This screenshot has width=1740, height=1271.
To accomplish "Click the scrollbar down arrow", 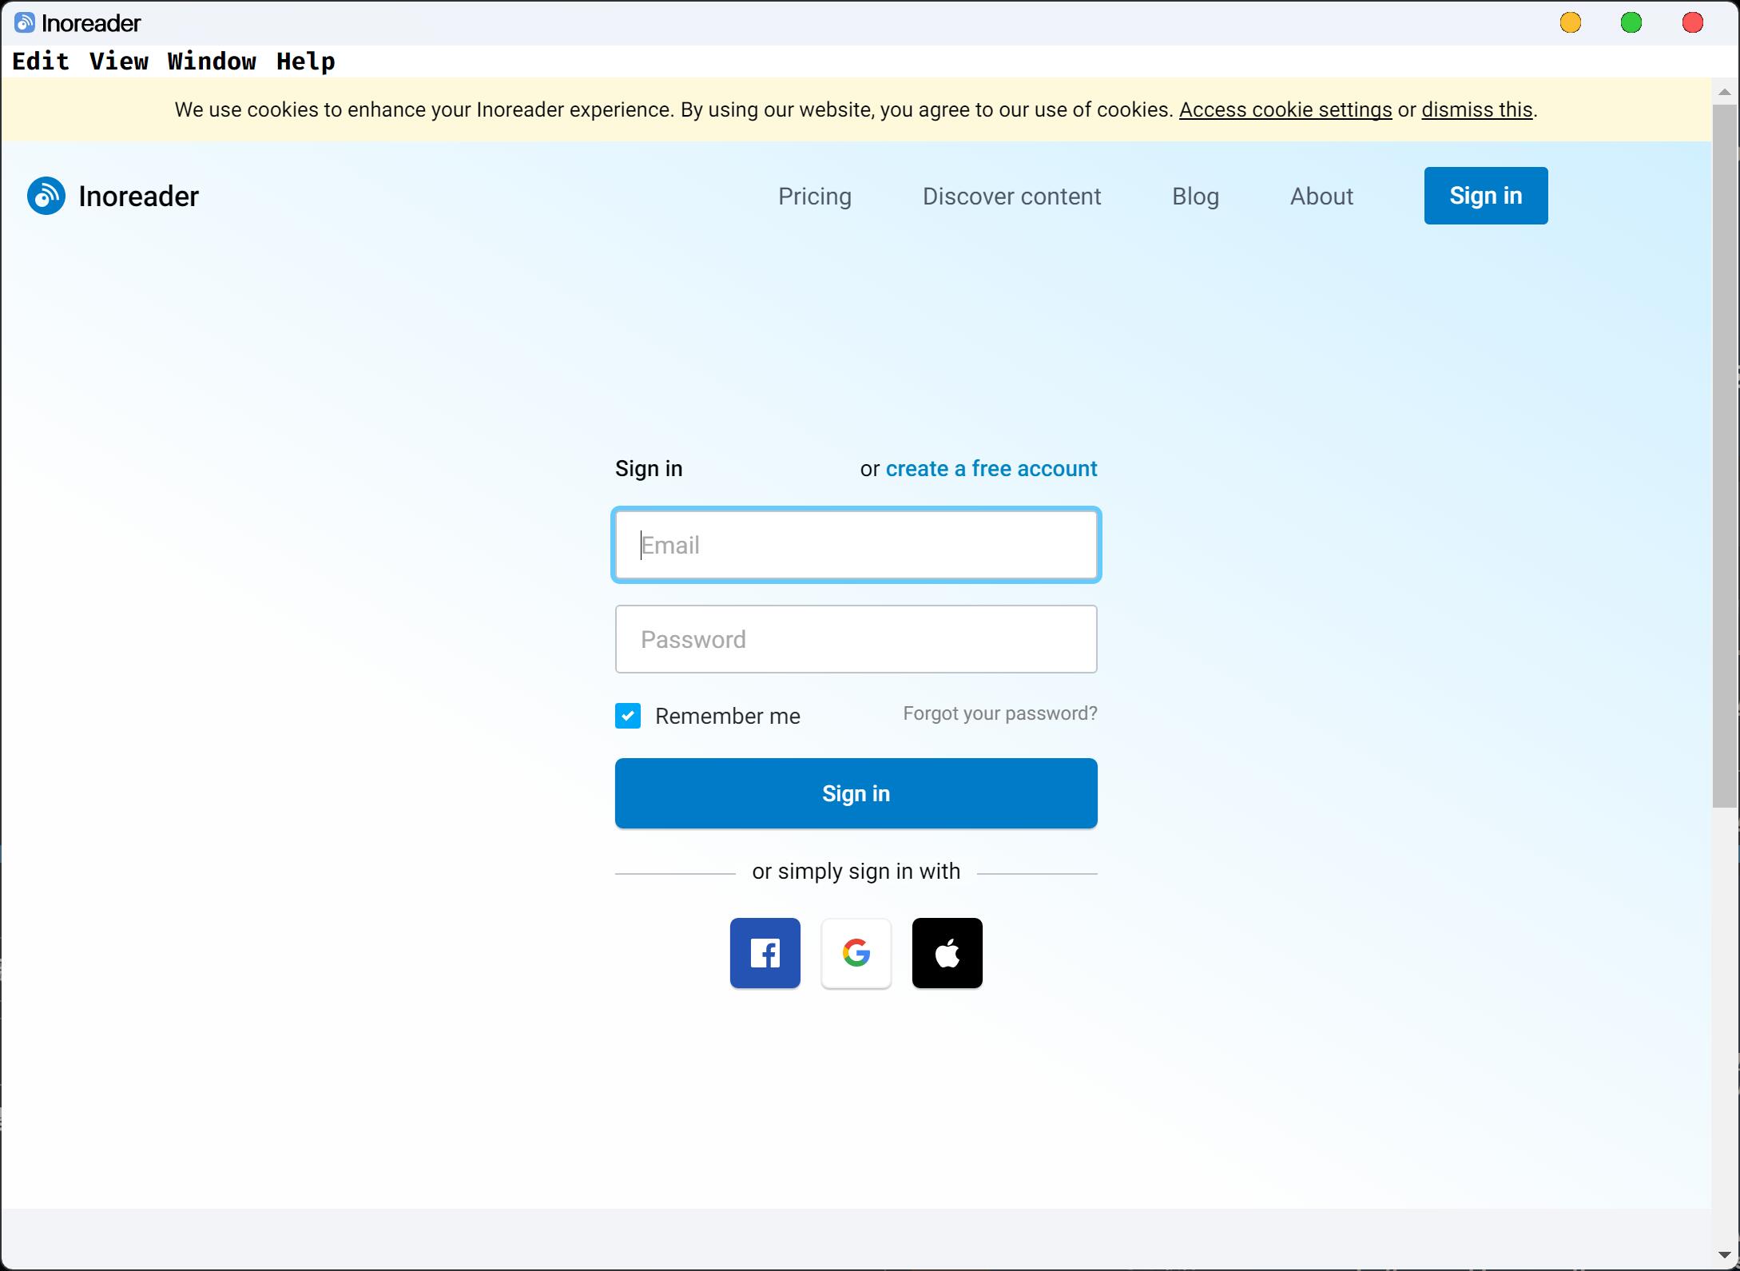I will coord(1724,1256).
